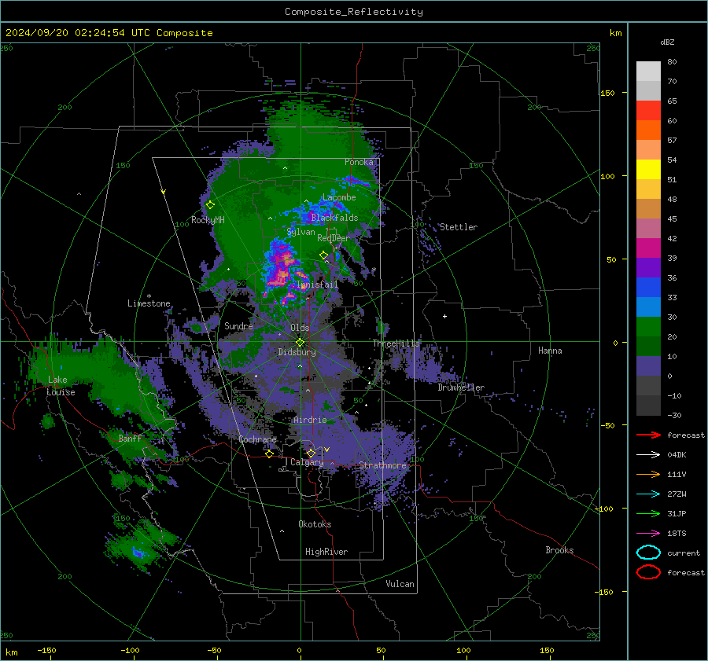Click the RedDeer city label

tap(334, 238)
